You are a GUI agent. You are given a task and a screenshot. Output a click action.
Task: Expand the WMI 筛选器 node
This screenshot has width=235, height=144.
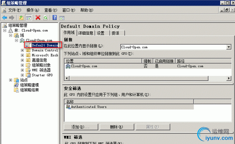22,70
